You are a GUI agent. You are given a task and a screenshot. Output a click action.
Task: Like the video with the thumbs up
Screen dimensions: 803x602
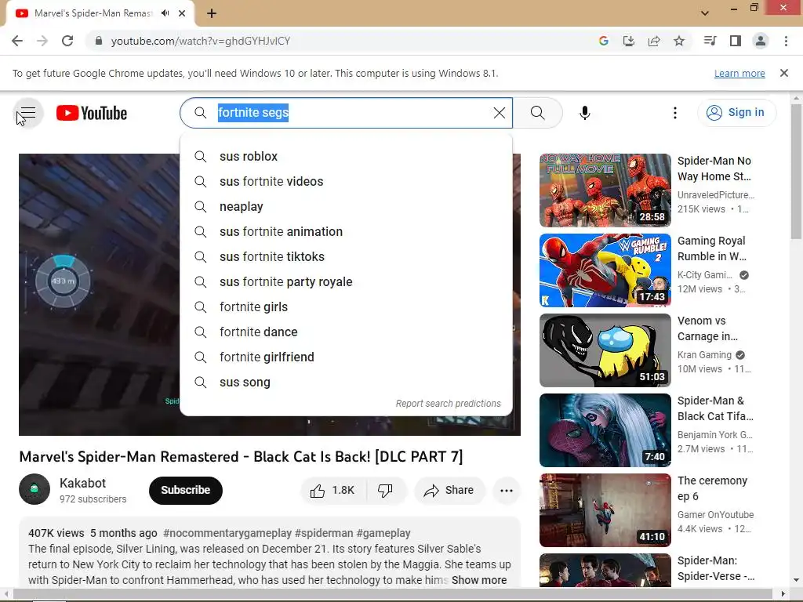point(332,491)
